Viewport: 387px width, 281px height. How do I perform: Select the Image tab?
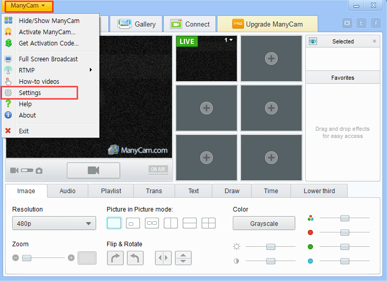(x=26, y=191)
